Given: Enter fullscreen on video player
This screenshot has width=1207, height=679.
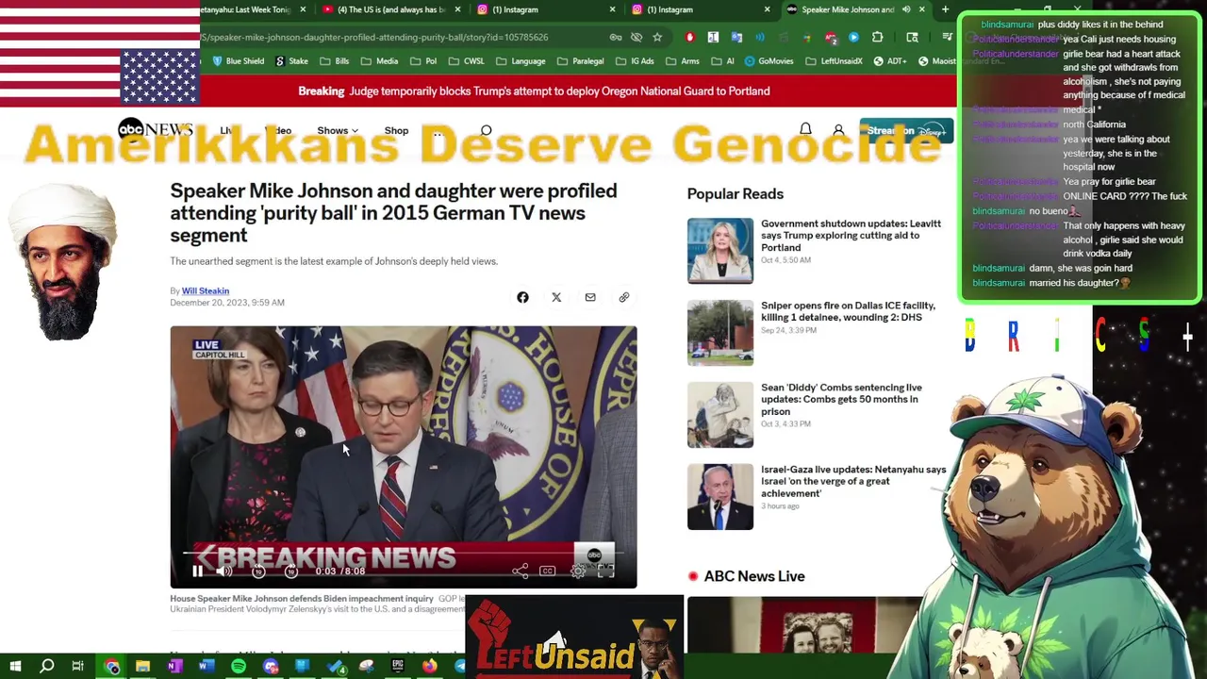Looking at the screenshot, I should click(605, 571).
